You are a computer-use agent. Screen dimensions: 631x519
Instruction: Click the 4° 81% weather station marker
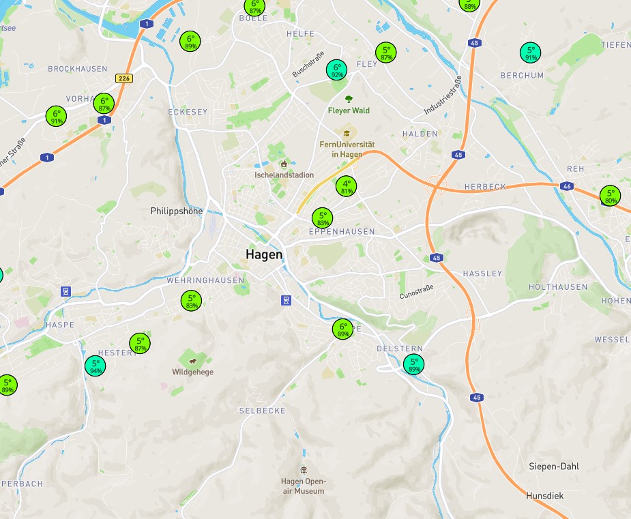pyautogui.click(x=346, y=186)
